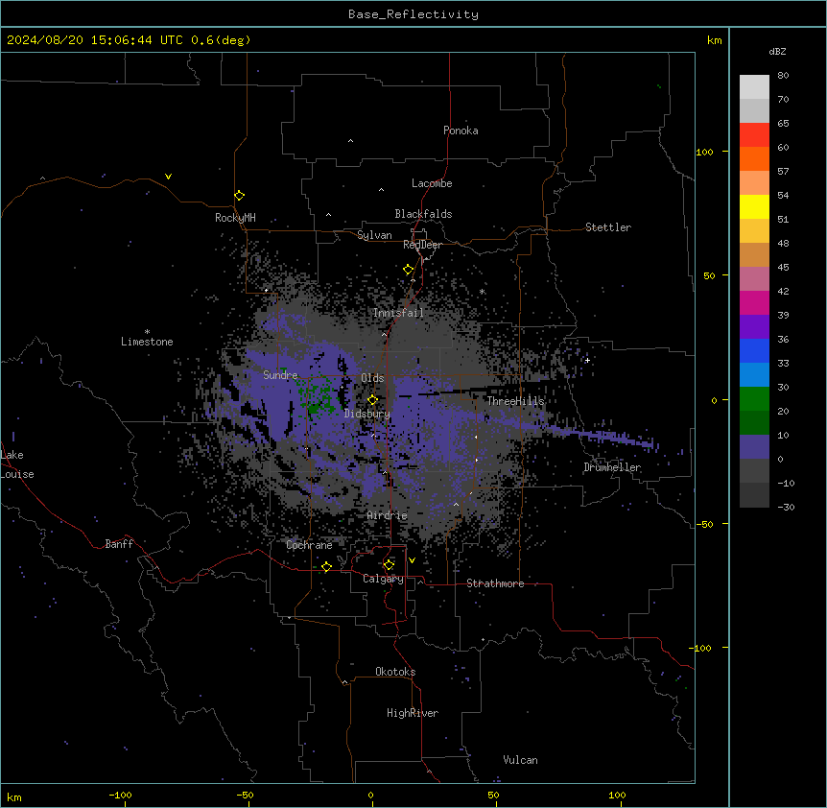Click the magenta 39-42 dBZ legend swatch
The image size is (827, 808).
(754, 302)
